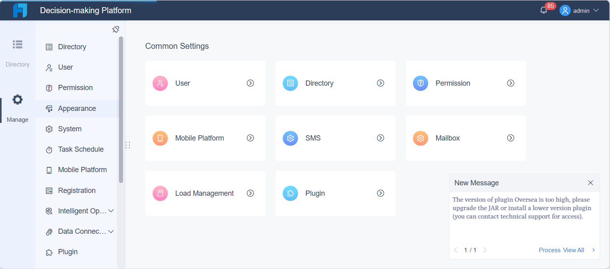Image resolution: width=610 pixels, height=269 pixels.
Task: Click the Manage gear icon in left rail
Action: coord(18,100)
